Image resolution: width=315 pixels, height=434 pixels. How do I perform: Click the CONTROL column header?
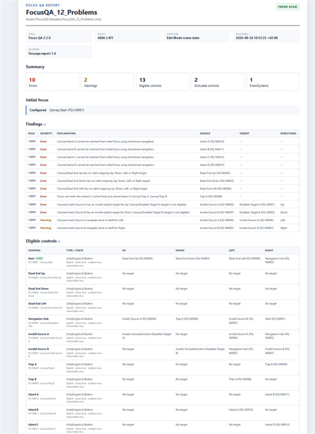tap(34, 250)
